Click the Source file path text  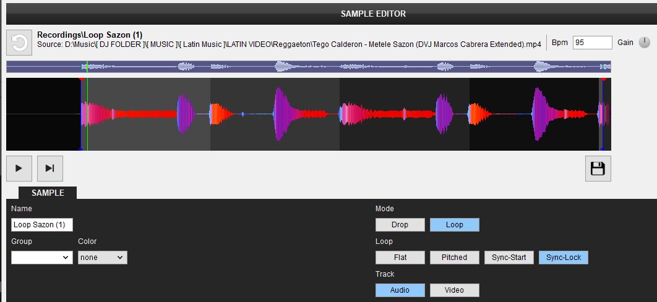click(289, 44)
